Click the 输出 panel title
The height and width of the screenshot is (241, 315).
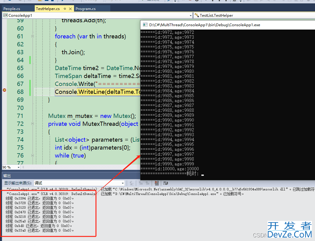(7, 176)
